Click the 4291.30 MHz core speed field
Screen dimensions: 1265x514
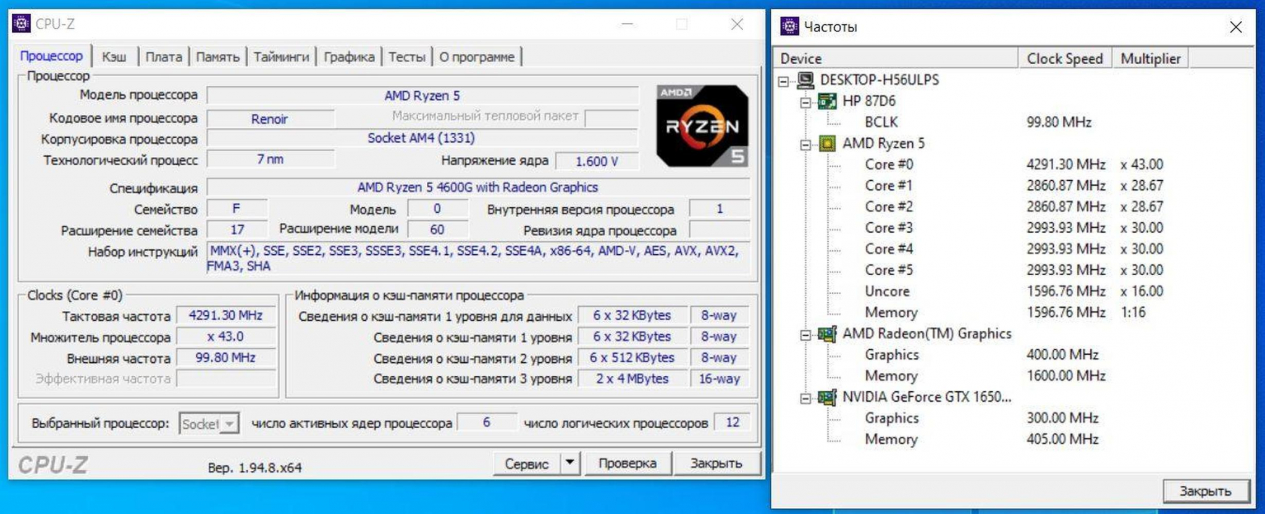point(226,315)
